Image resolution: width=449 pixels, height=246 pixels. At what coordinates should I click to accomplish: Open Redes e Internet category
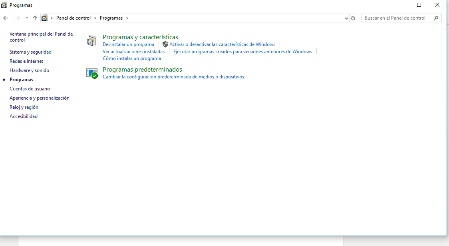tap(26, 61)
